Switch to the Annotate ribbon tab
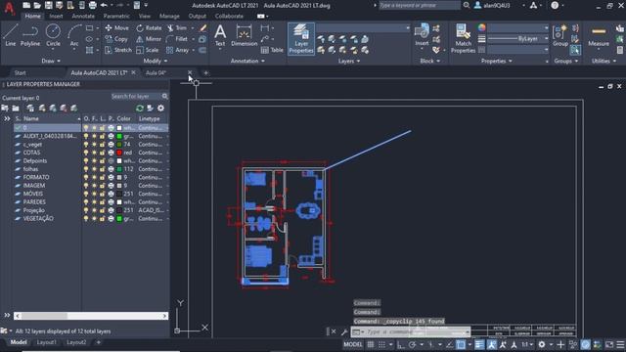 click(83, 17)
